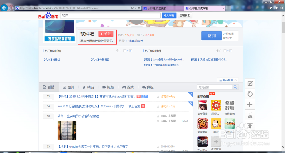Switch to the 游戏 tab
The width and height of the screenshot is (285, 153).
128,87
